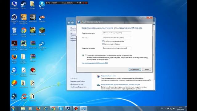
Task: Open the Компьютер desktop icon
Action: 14,5
